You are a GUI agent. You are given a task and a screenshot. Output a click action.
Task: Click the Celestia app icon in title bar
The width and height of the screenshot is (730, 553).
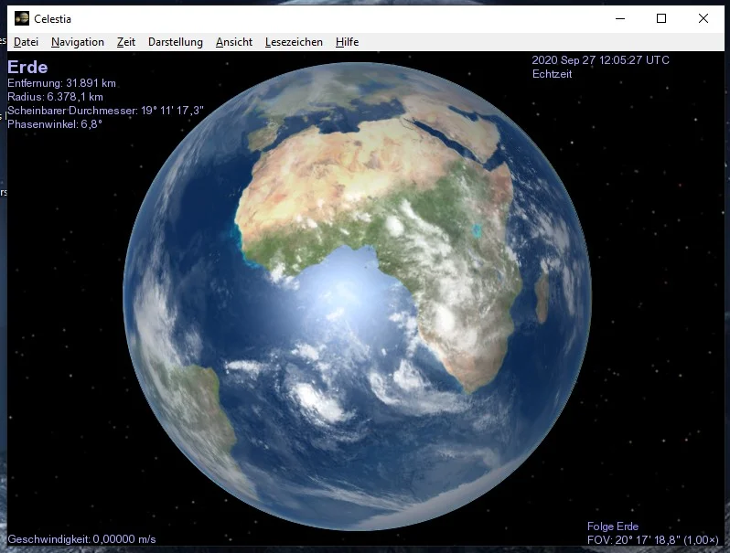point(21,18)
